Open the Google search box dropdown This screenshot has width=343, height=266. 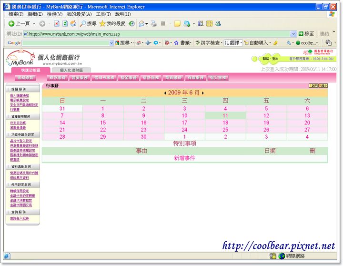click(111, 43)
